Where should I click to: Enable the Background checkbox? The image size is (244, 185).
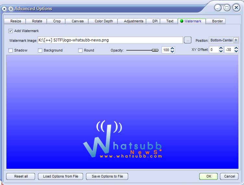click(40, 50)
